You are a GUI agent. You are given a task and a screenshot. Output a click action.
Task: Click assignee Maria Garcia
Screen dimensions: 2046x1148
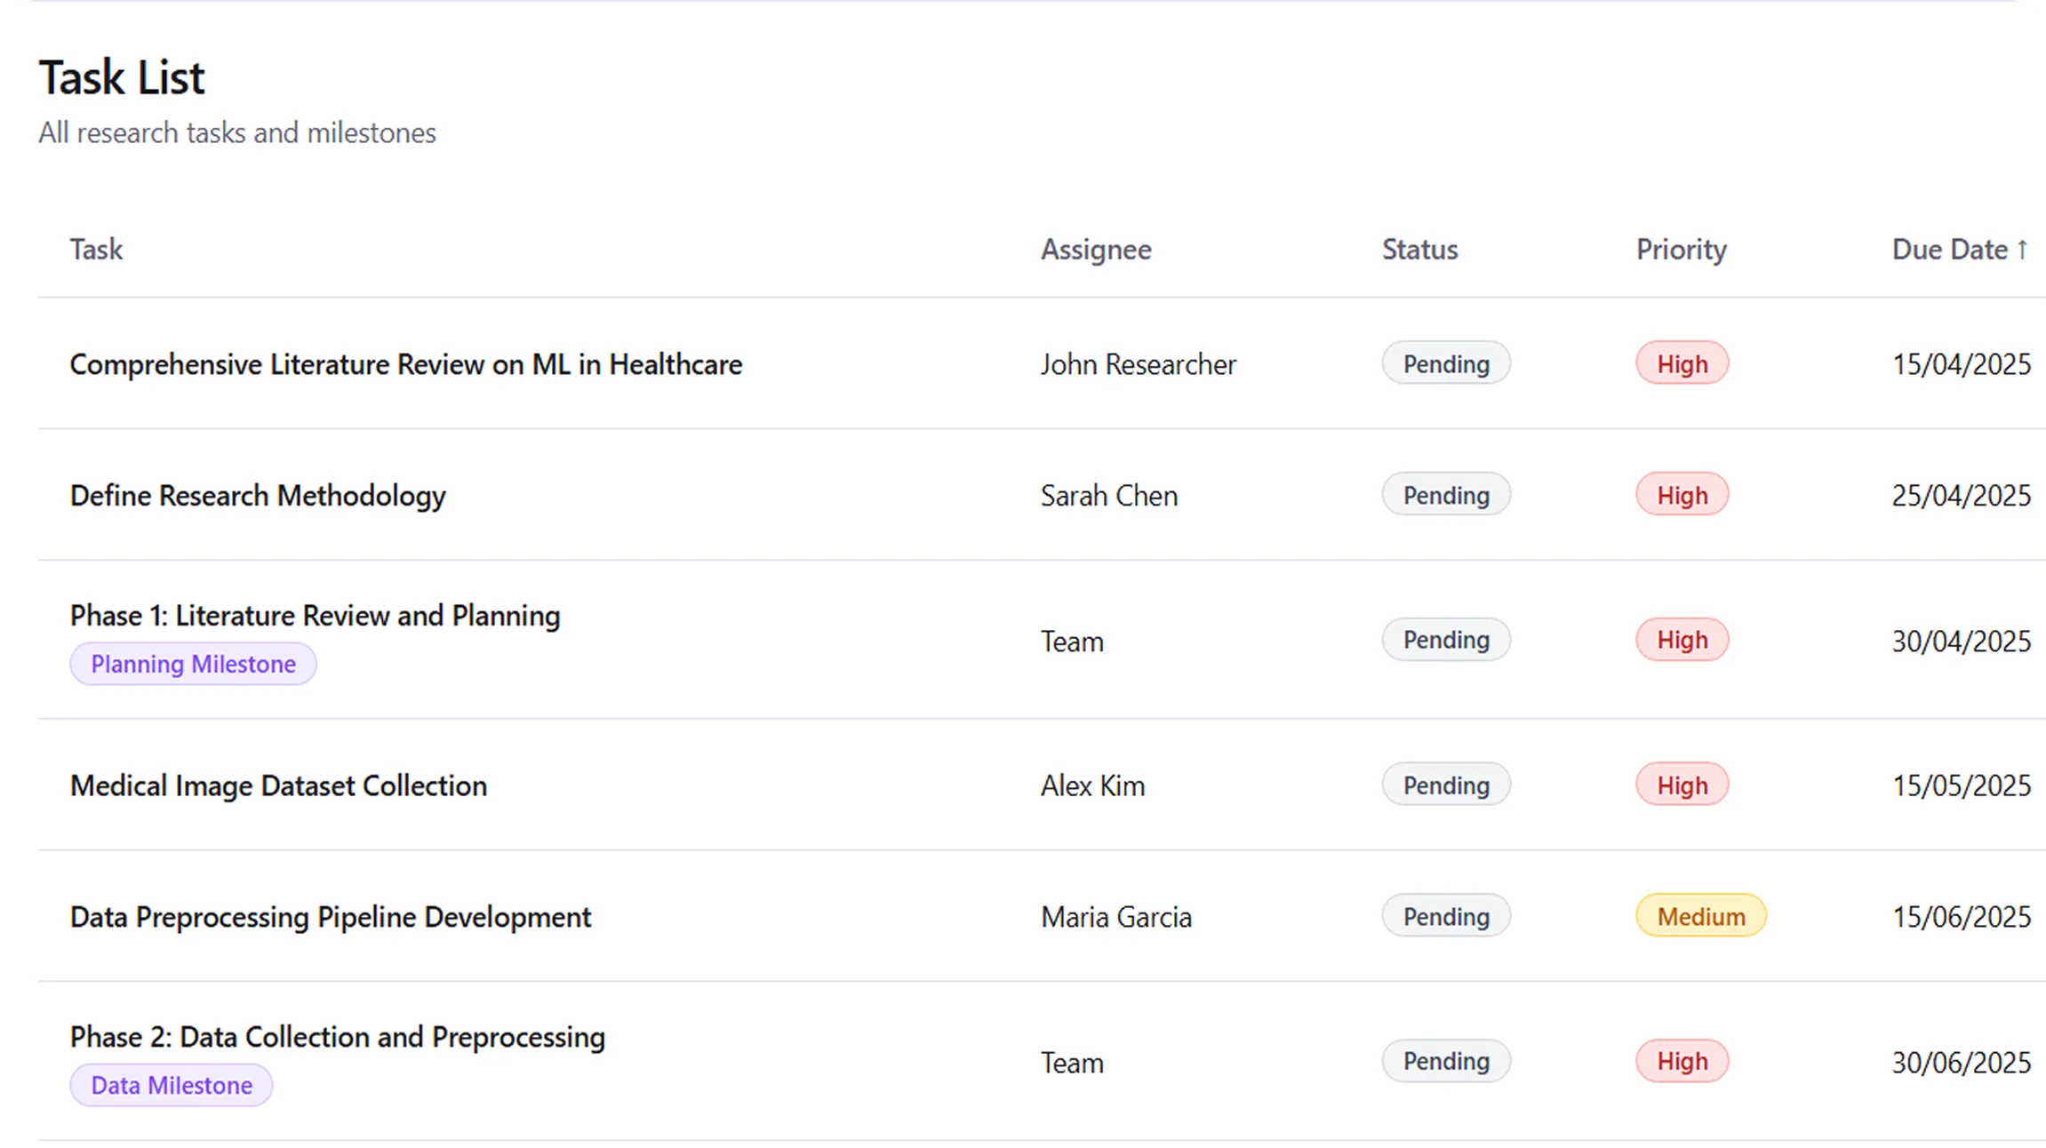coord(1115,917)
